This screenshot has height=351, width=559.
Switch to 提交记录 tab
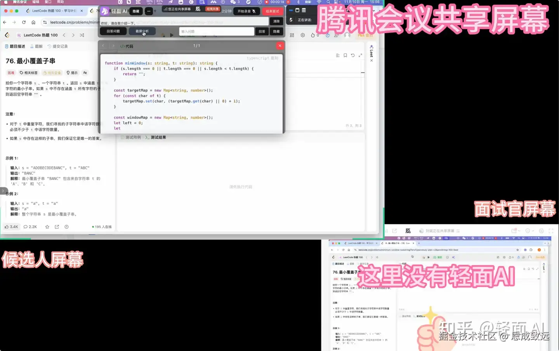click(x=57, y=46)
